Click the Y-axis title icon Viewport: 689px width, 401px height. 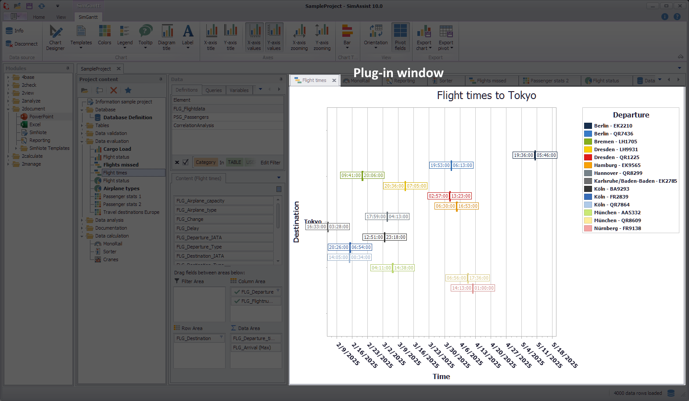pyautogui.click(x=230, y=37)
